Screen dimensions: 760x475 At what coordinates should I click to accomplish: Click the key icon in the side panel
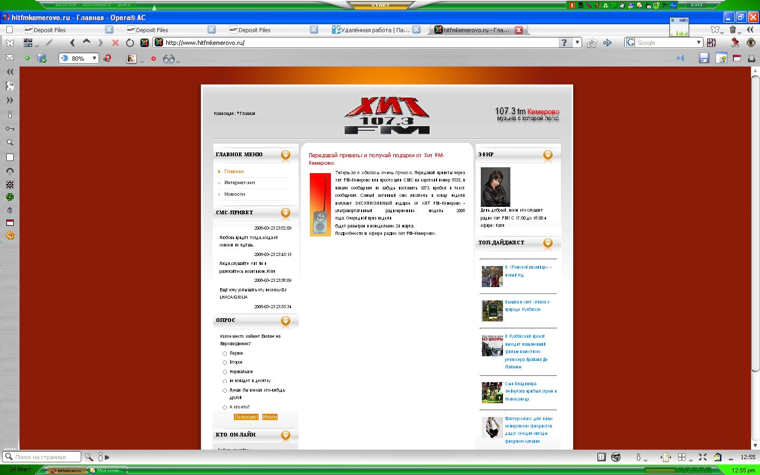[9, 129]
